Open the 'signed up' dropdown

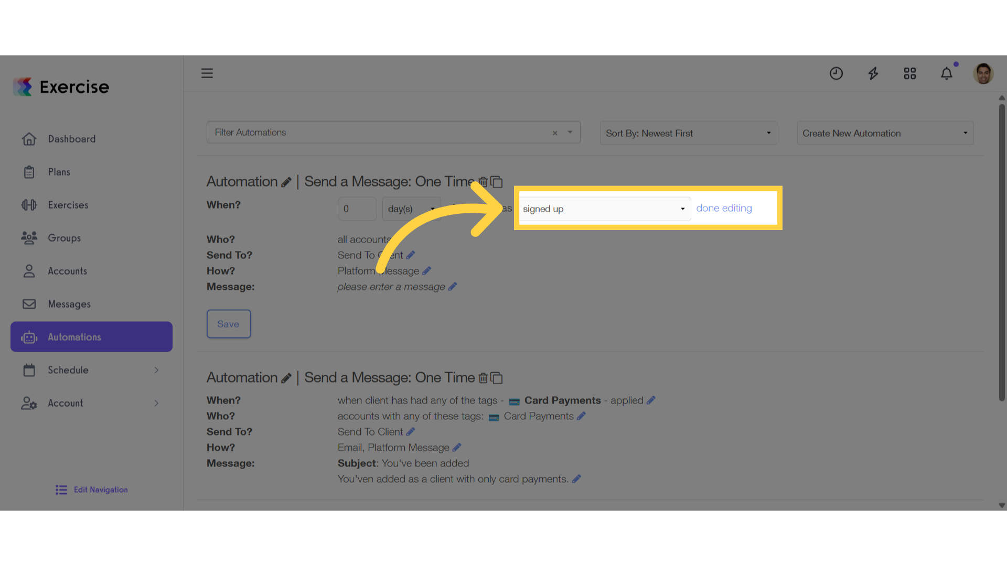pos(604,209)
